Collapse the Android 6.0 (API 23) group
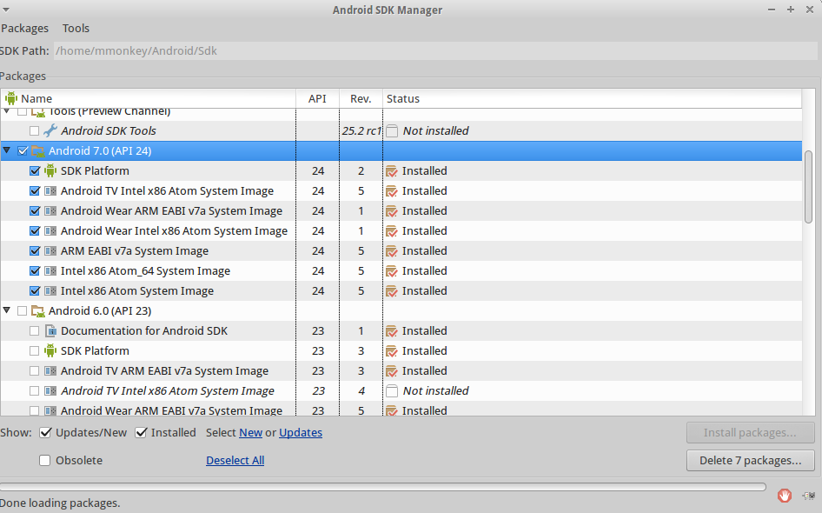 click(7, 310)
